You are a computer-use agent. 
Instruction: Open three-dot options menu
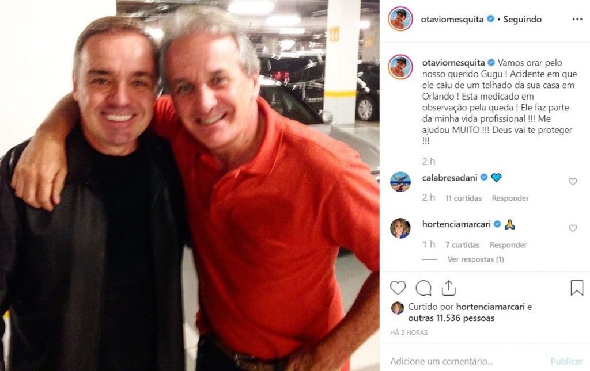[577, 19]
